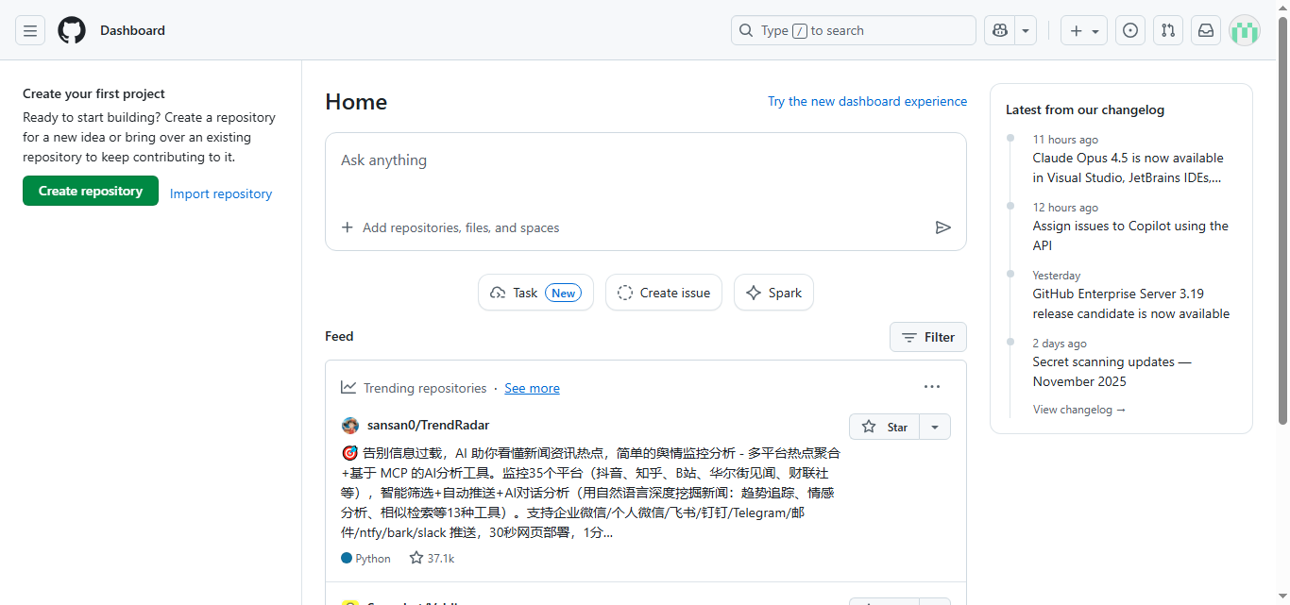Focus the Type / to search field
This screenshot has height=605, width=1290.
854,30
